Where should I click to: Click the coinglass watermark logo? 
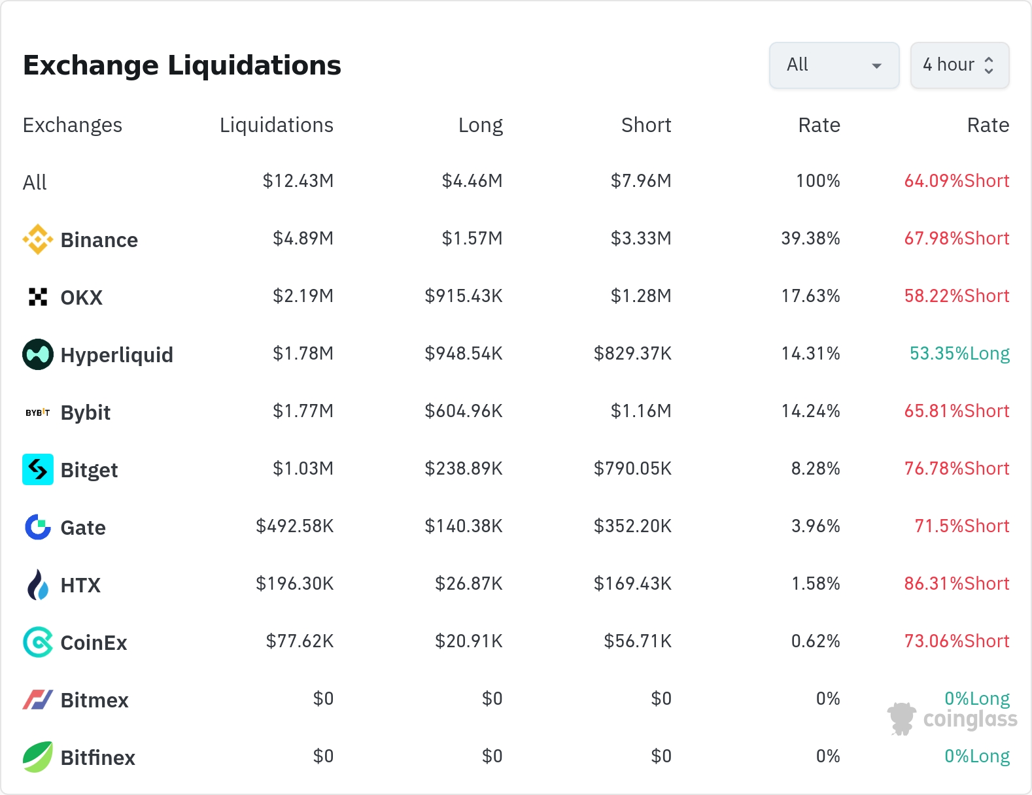pos(952,719)
